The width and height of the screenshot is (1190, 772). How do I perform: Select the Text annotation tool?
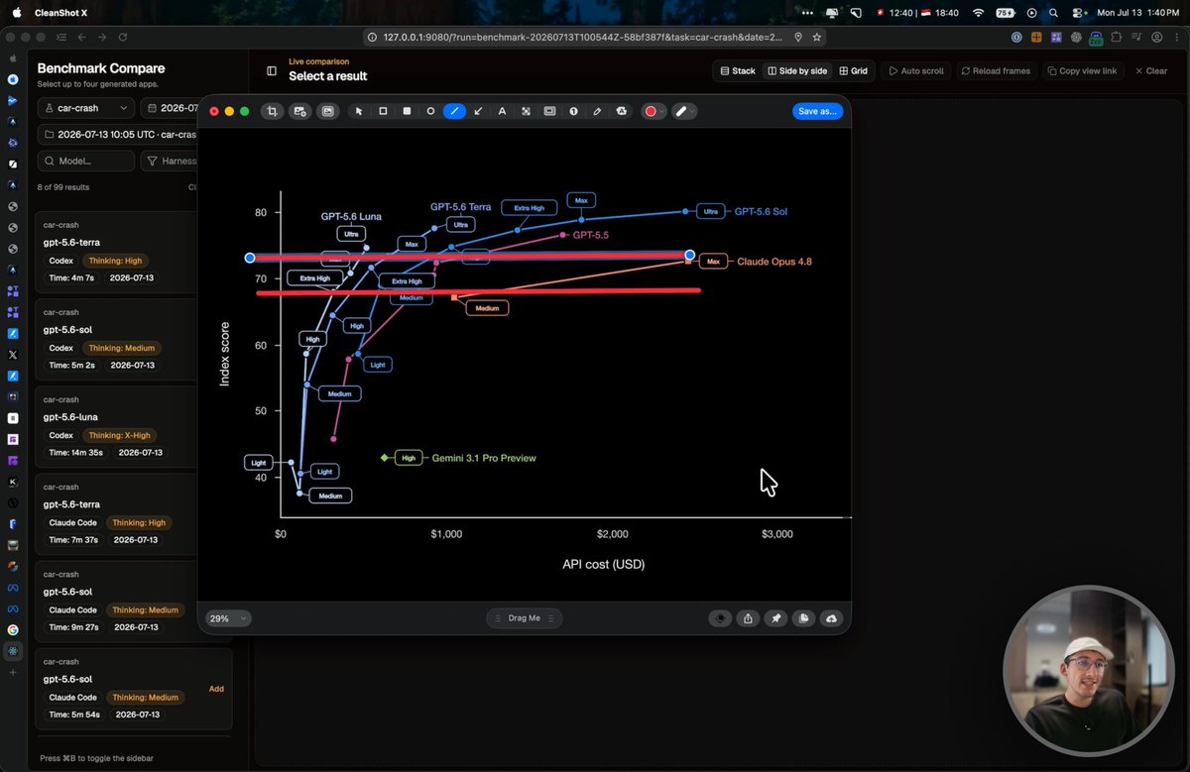(x=502, y=111)
